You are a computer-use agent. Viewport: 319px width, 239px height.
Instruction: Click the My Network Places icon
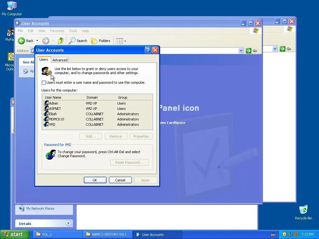[x=21, y=209]
